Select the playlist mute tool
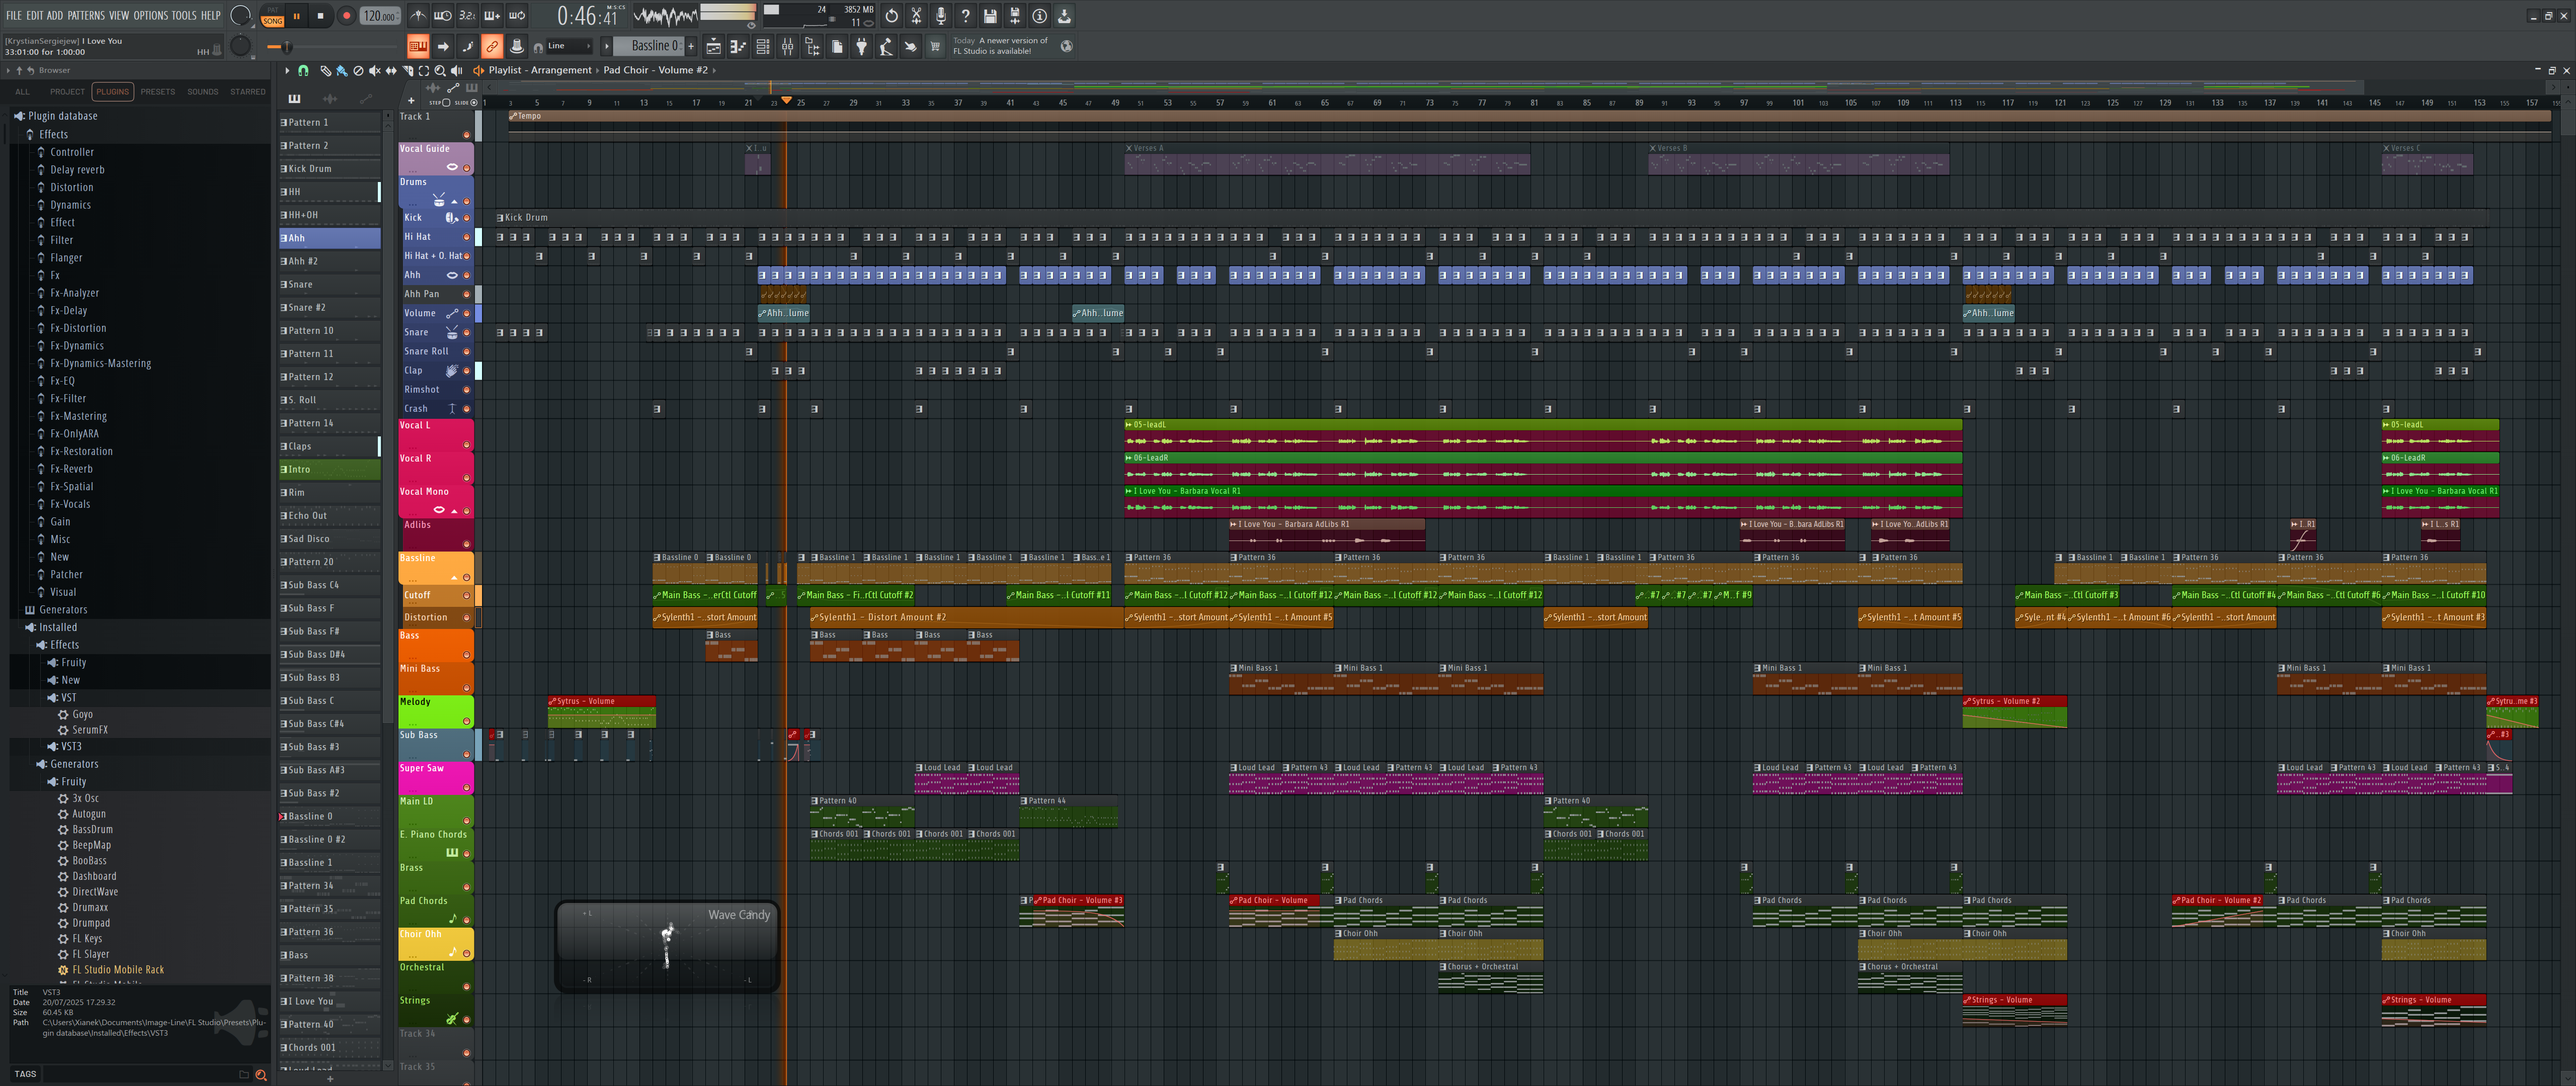Screen dimensions: 2576x1086 [x=374, y=71]
